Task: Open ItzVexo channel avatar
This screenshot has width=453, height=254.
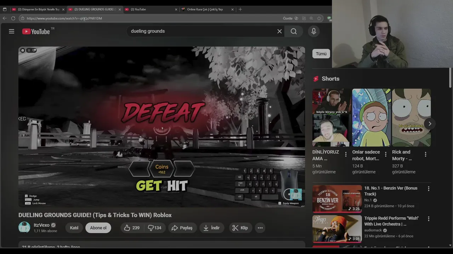Action: (24, 228)
